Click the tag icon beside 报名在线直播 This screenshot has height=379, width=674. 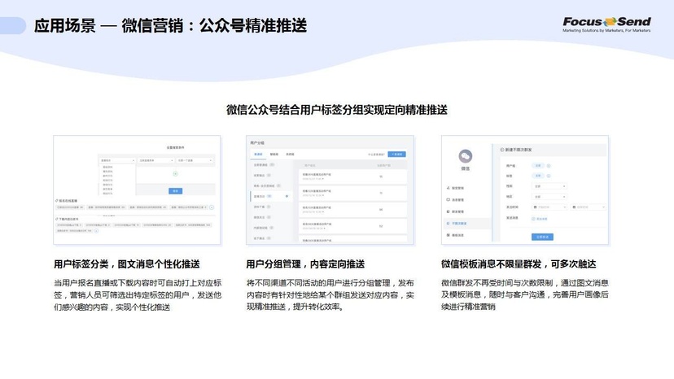click(56, 201)
